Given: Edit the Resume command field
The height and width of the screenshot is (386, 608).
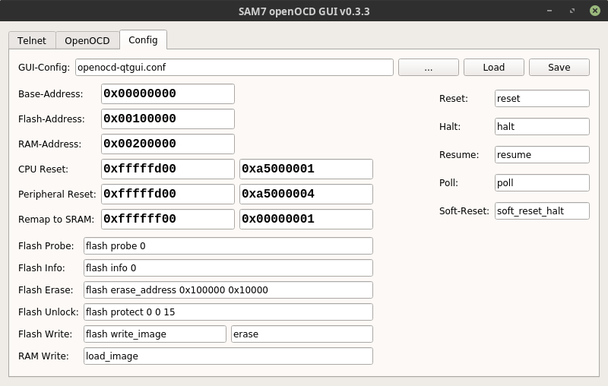Looking at the screenshot, I should 542,155.
